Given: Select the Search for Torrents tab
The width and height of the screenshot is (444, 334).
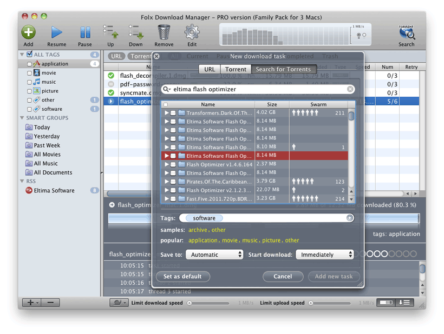Looking at the screenshot, I should 283,69.
